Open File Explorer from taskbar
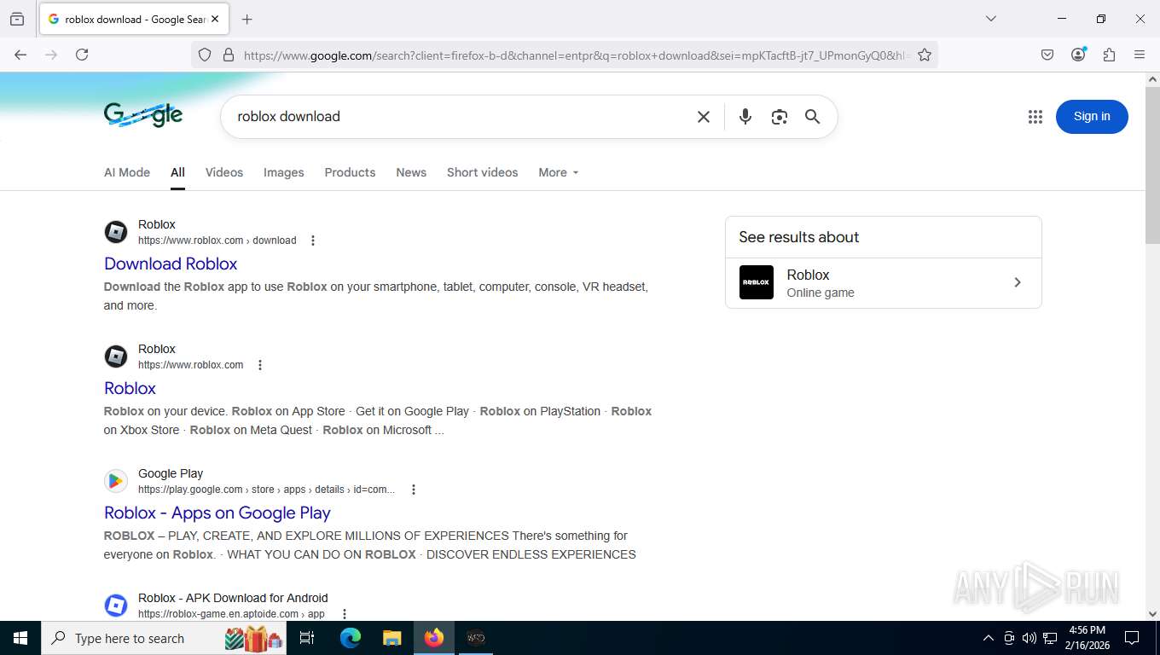 391,638
